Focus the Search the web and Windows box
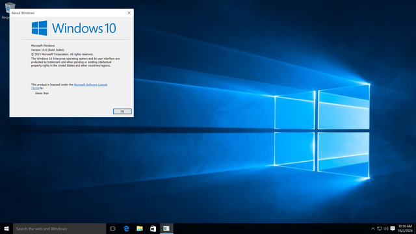Viewport: 416px width, 234px height. 59,228
